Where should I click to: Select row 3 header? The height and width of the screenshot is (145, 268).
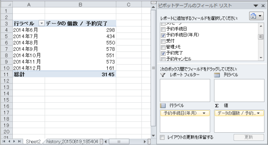[7, 23]
